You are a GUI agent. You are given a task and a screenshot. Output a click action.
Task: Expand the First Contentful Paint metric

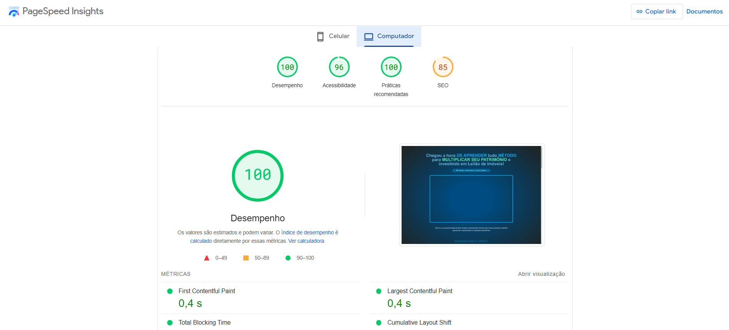click(x=207, y=291)
